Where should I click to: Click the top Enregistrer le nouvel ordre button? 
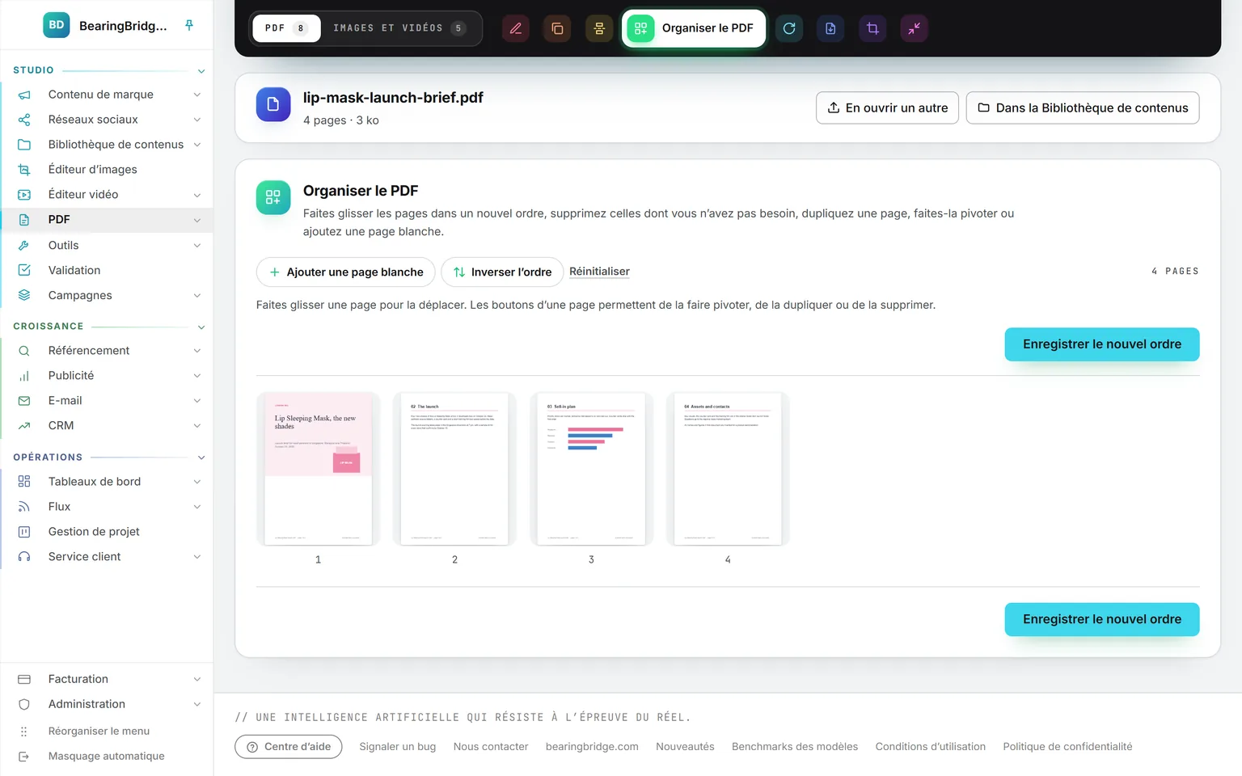[1102, 344]
